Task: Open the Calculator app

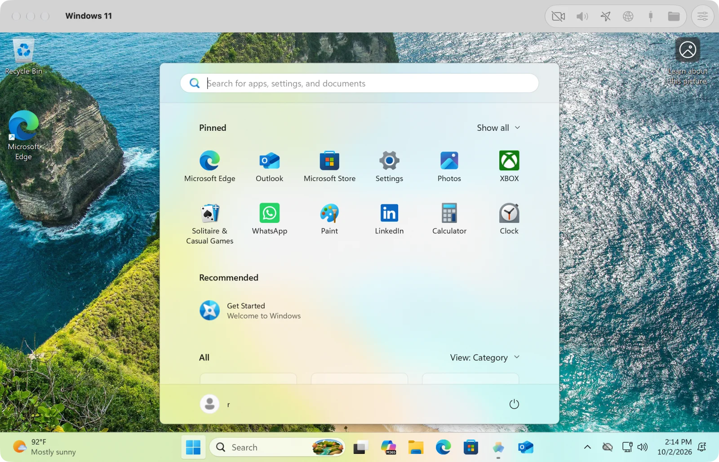Action: click(x=449, y=219)
